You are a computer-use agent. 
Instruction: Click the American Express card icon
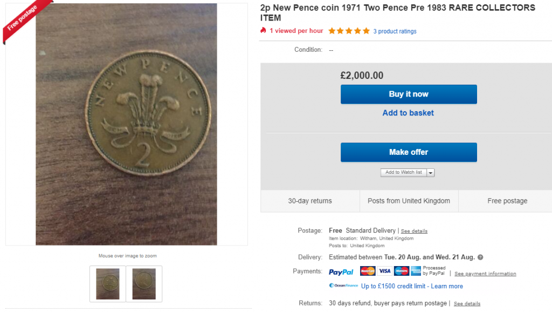[x=416, y=271]
